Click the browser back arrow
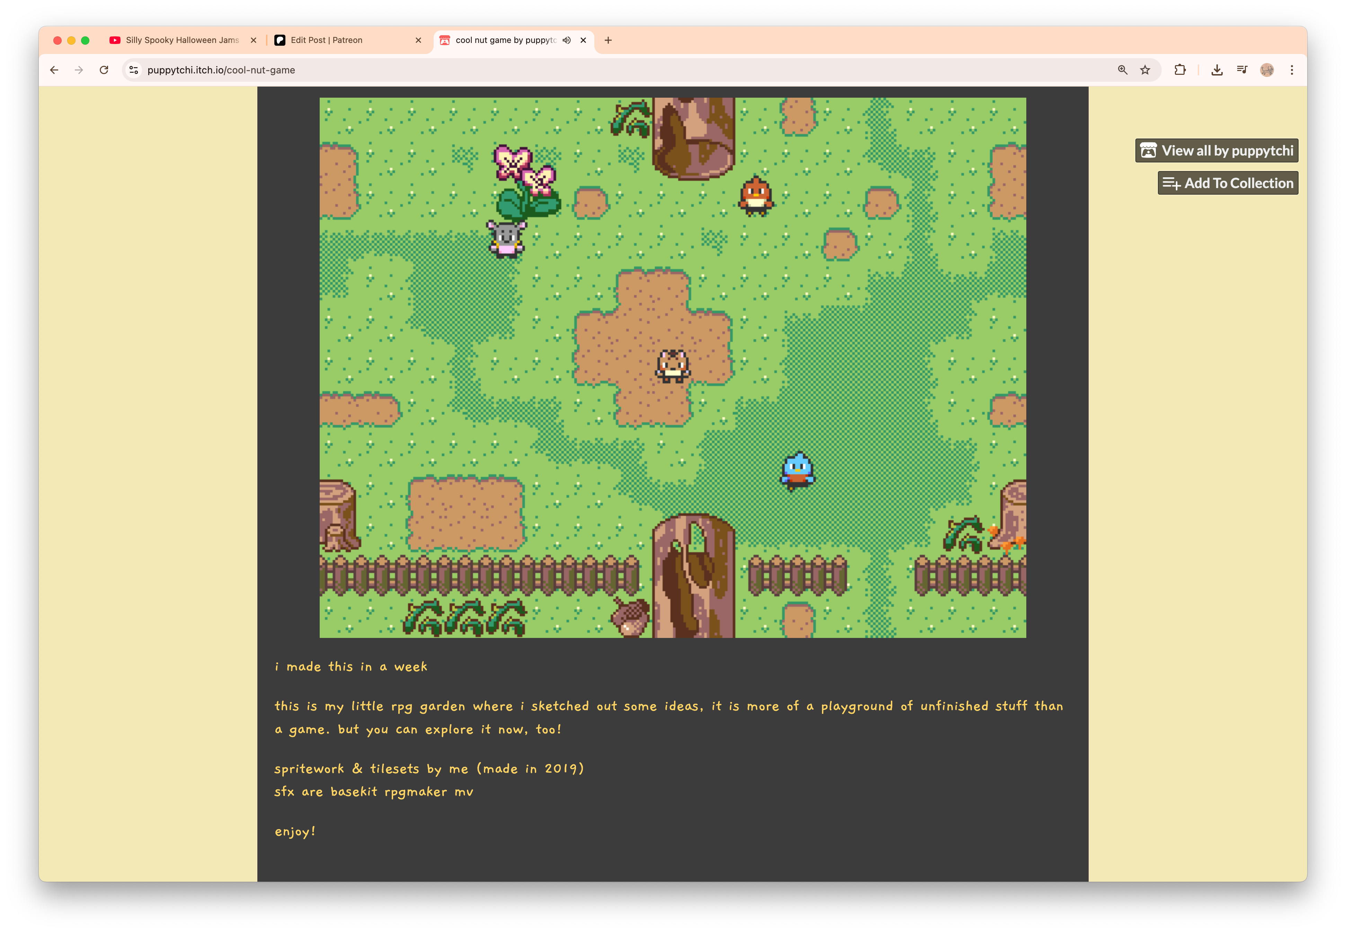1346x933 pixels. (54, 70)
